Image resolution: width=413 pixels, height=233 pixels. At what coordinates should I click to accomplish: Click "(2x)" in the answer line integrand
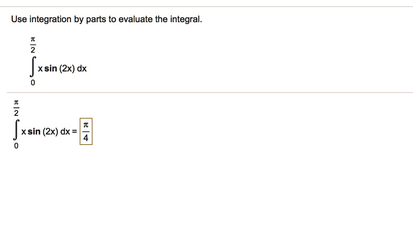tap(50, 132)
